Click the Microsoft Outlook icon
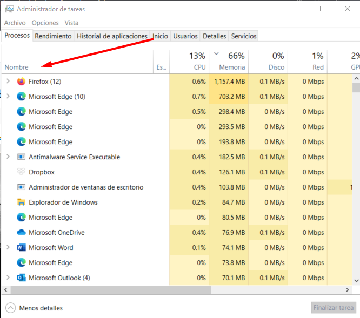The image size is (360, 318). coord(21,278)
